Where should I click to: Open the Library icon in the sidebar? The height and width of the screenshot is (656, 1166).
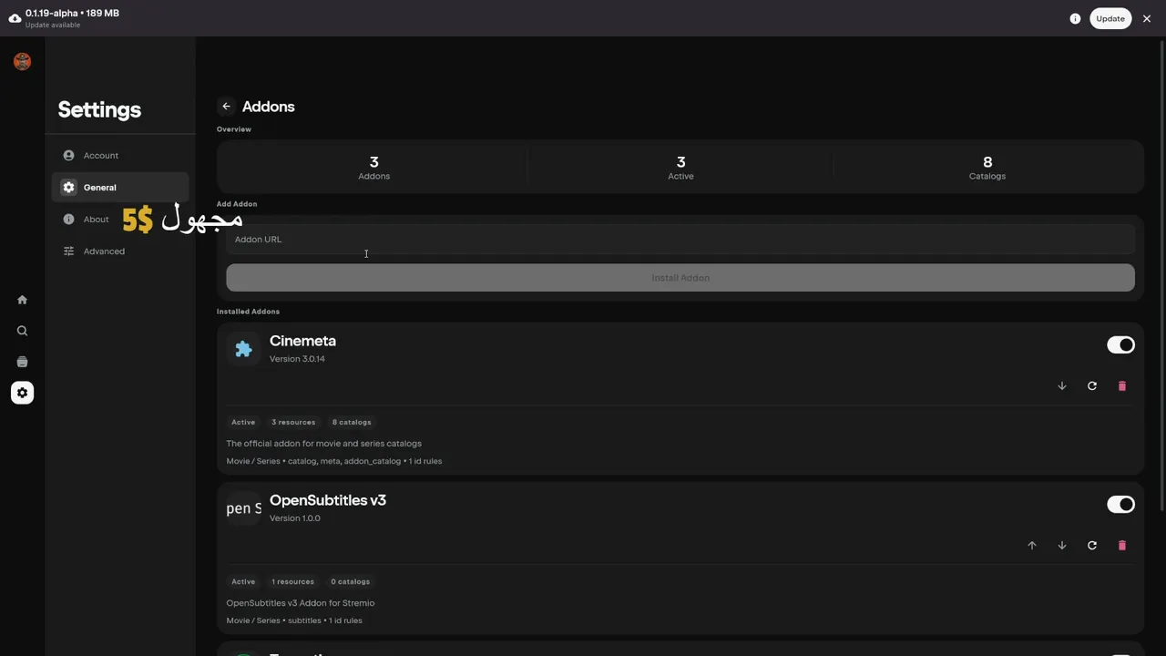22,362
